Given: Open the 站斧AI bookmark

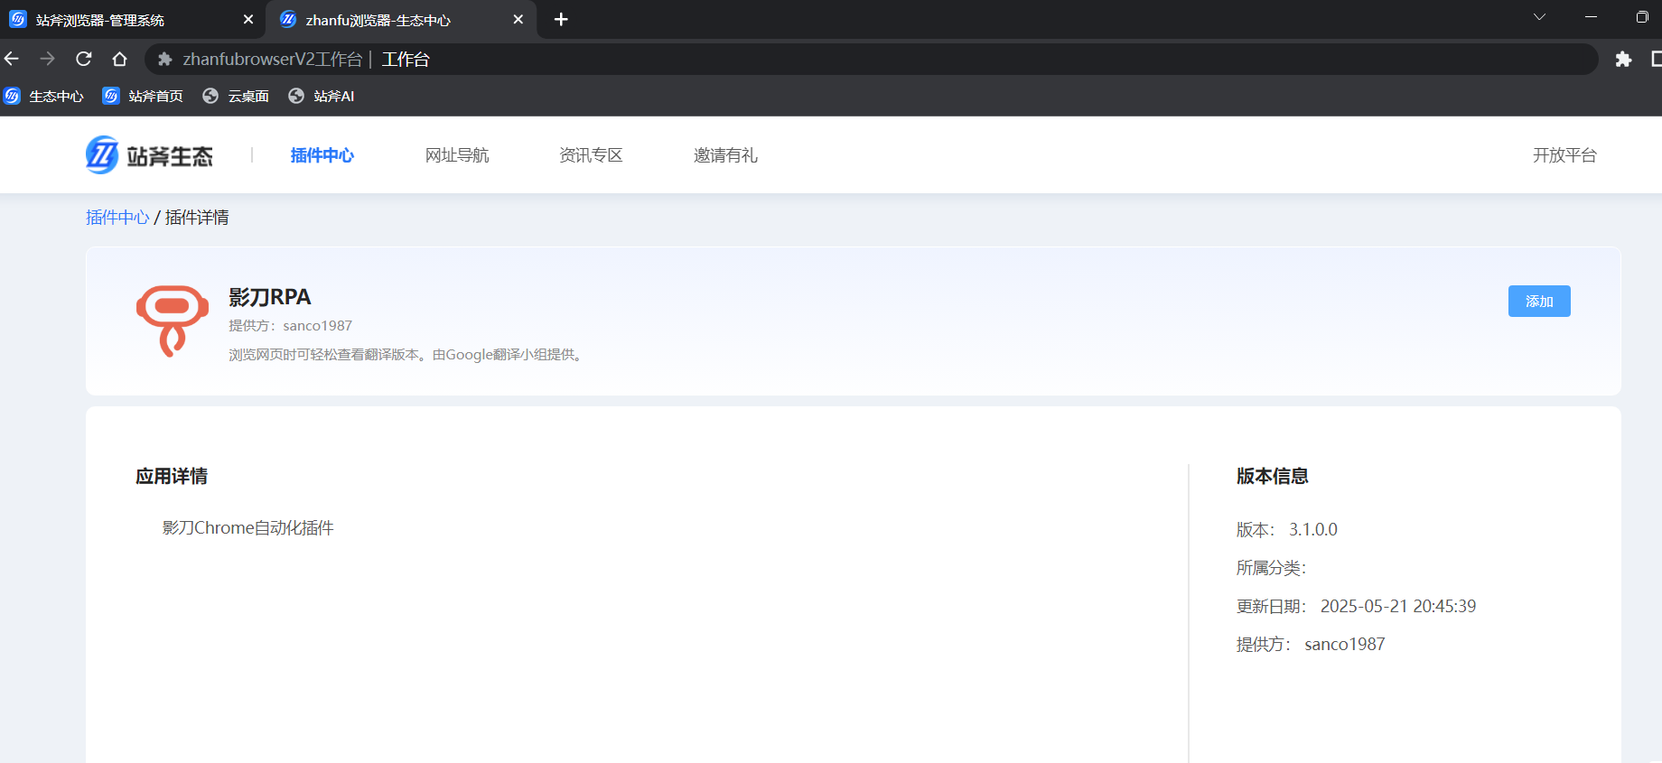Looking at the screenshot, I should [x=322, y=96].
